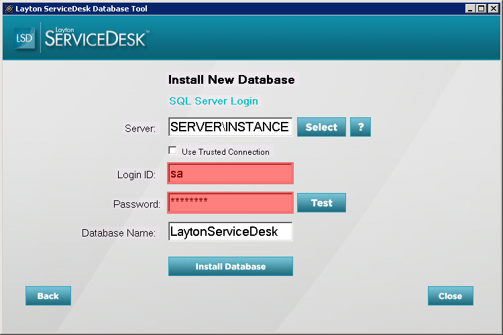Click the Install New Database heading
Viewport: 503px width, 335px height.
231,80
